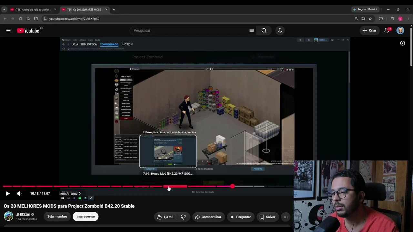
Task: Open the on-screen keyboard in search box
Action: tap(252, 31)
